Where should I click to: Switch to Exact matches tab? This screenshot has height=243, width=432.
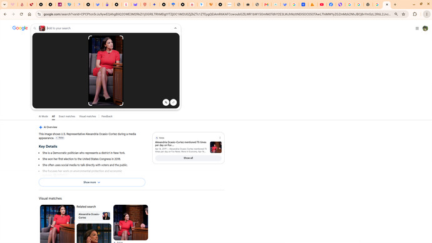[x=67, y=116]
